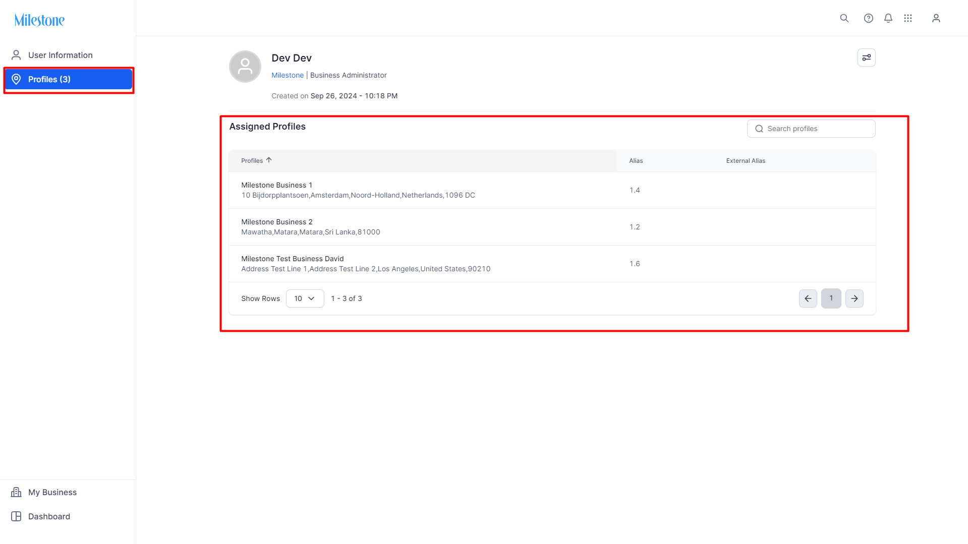Screen dimensions: 968x544
Task: Click the Amsterdam address text
Action: pos(358,195)
